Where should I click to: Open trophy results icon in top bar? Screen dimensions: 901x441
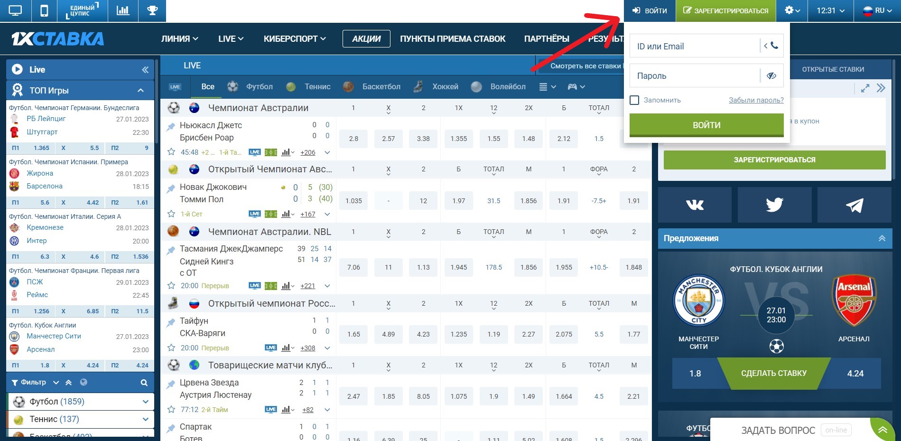tap(152, 10)
